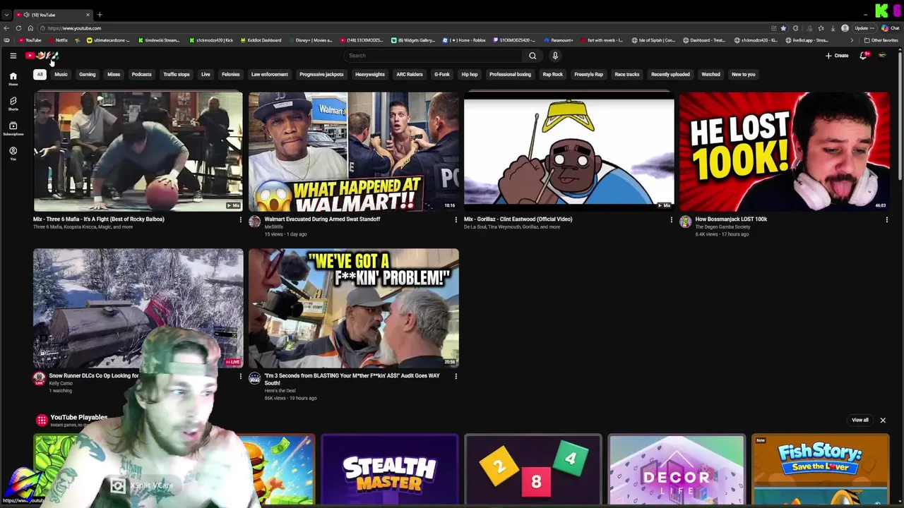Open the Paramount+ bookmark
Image resolution: width=904 pixels, height=508 pixels.
coord(558,40)
